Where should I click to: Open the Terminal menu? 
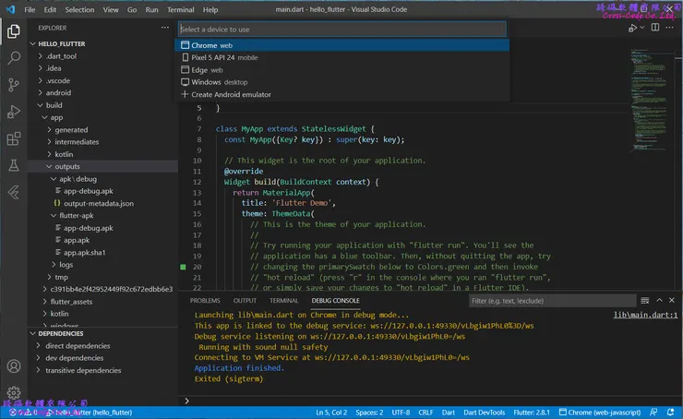pos(181,9)
